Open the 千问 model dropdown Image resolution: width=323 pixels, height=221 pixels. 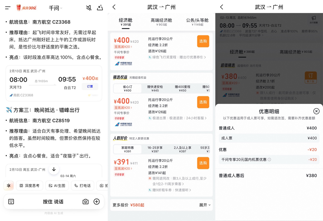coord(56,8)
